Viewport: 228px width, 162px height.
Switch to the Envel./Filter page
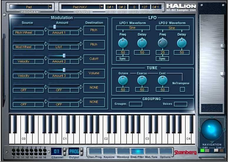pos(138,151)
